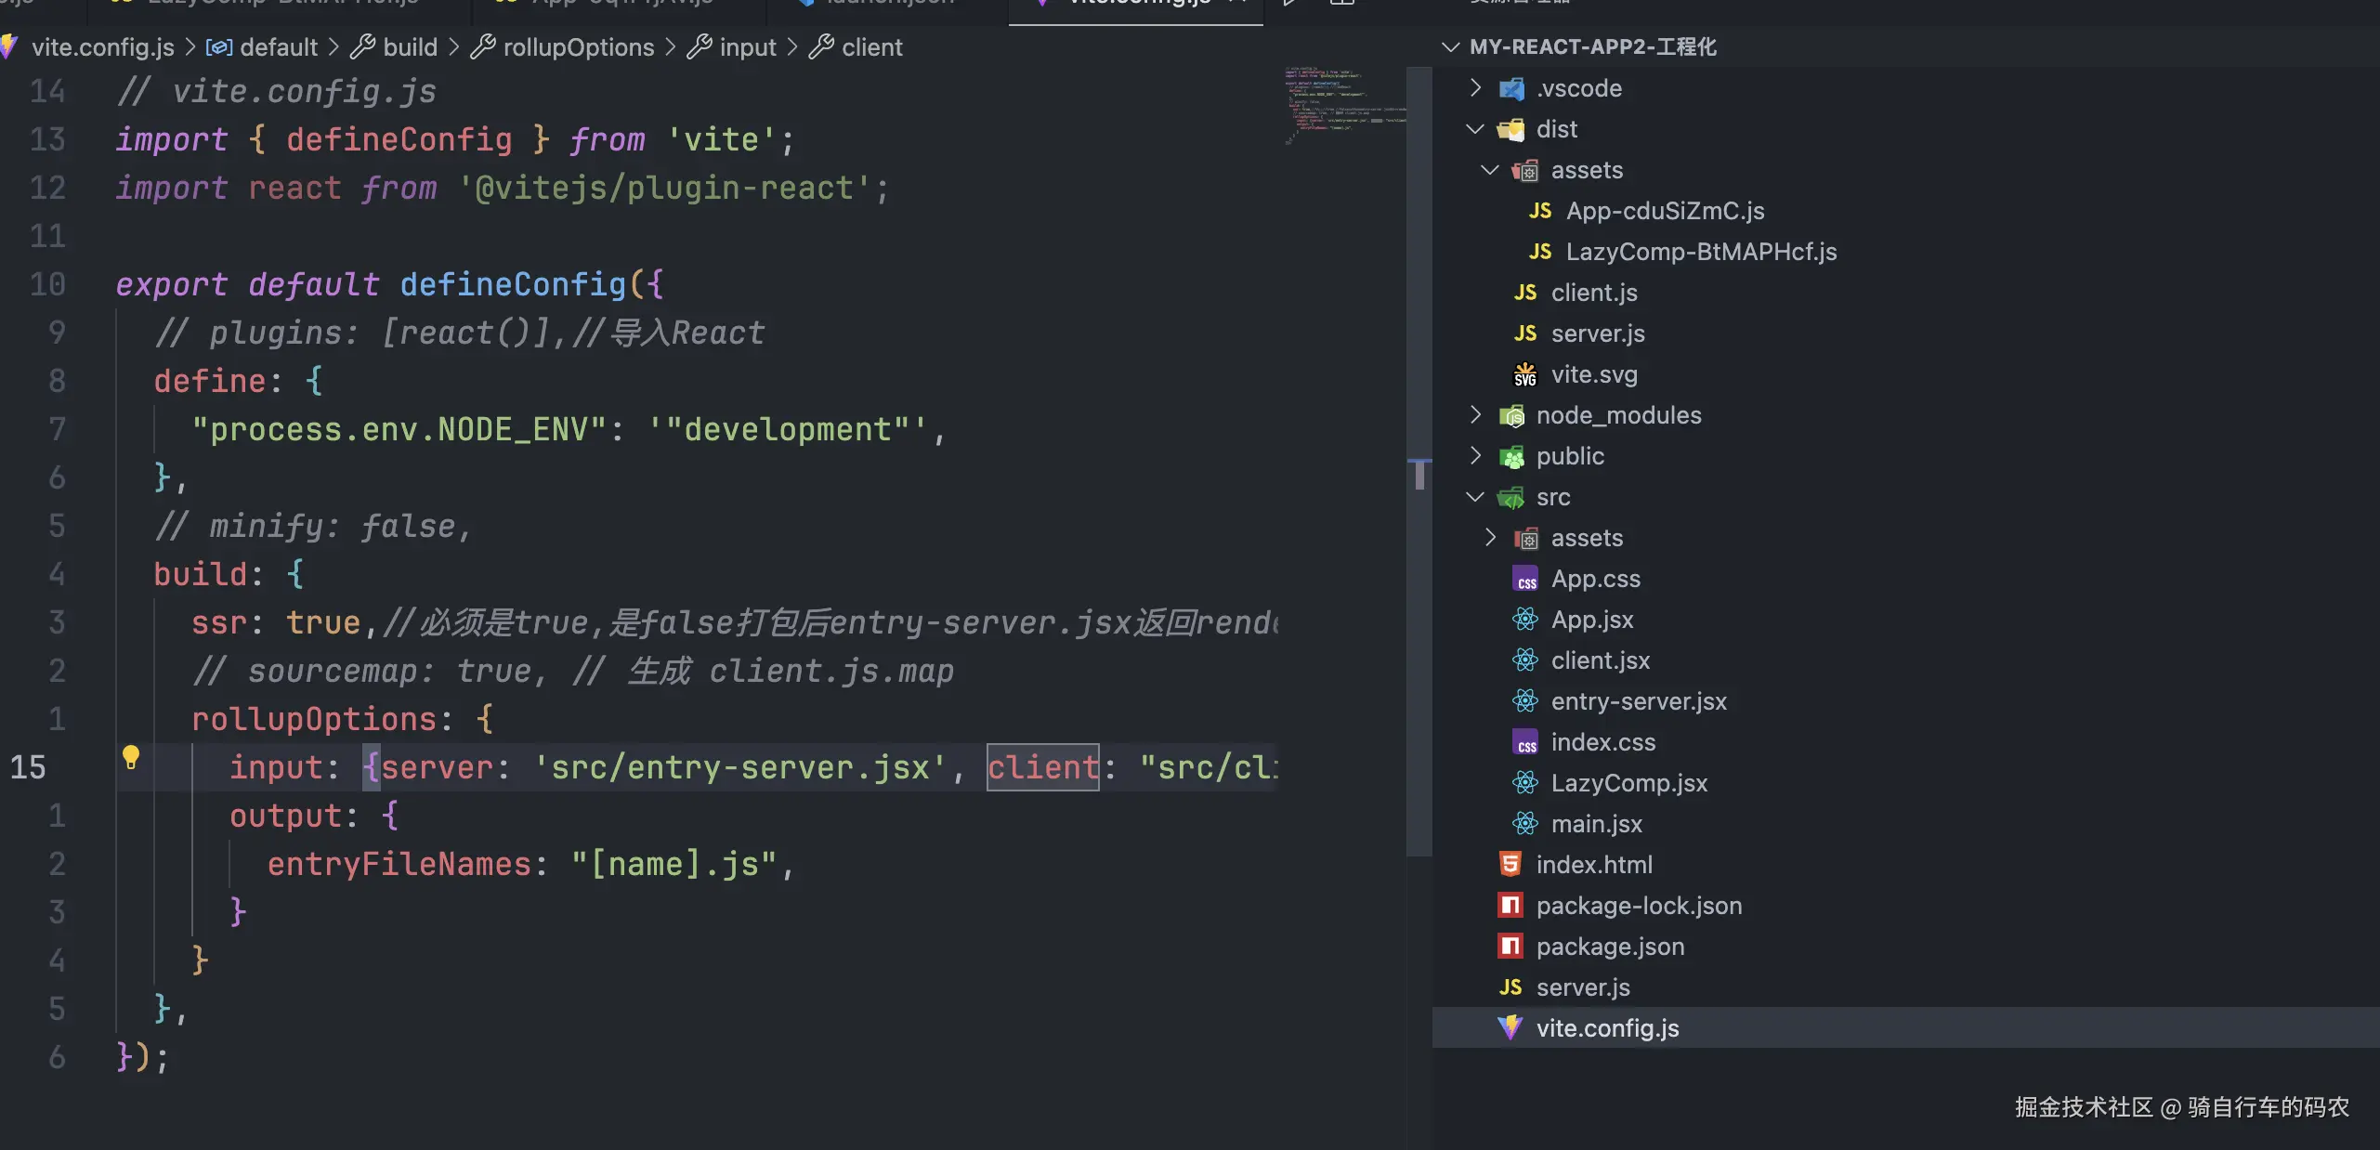Screen dimensions: 2380x1150
Task: Collapse the src folder chevron
Action: pyautogui.click(x=1475, y=497)
